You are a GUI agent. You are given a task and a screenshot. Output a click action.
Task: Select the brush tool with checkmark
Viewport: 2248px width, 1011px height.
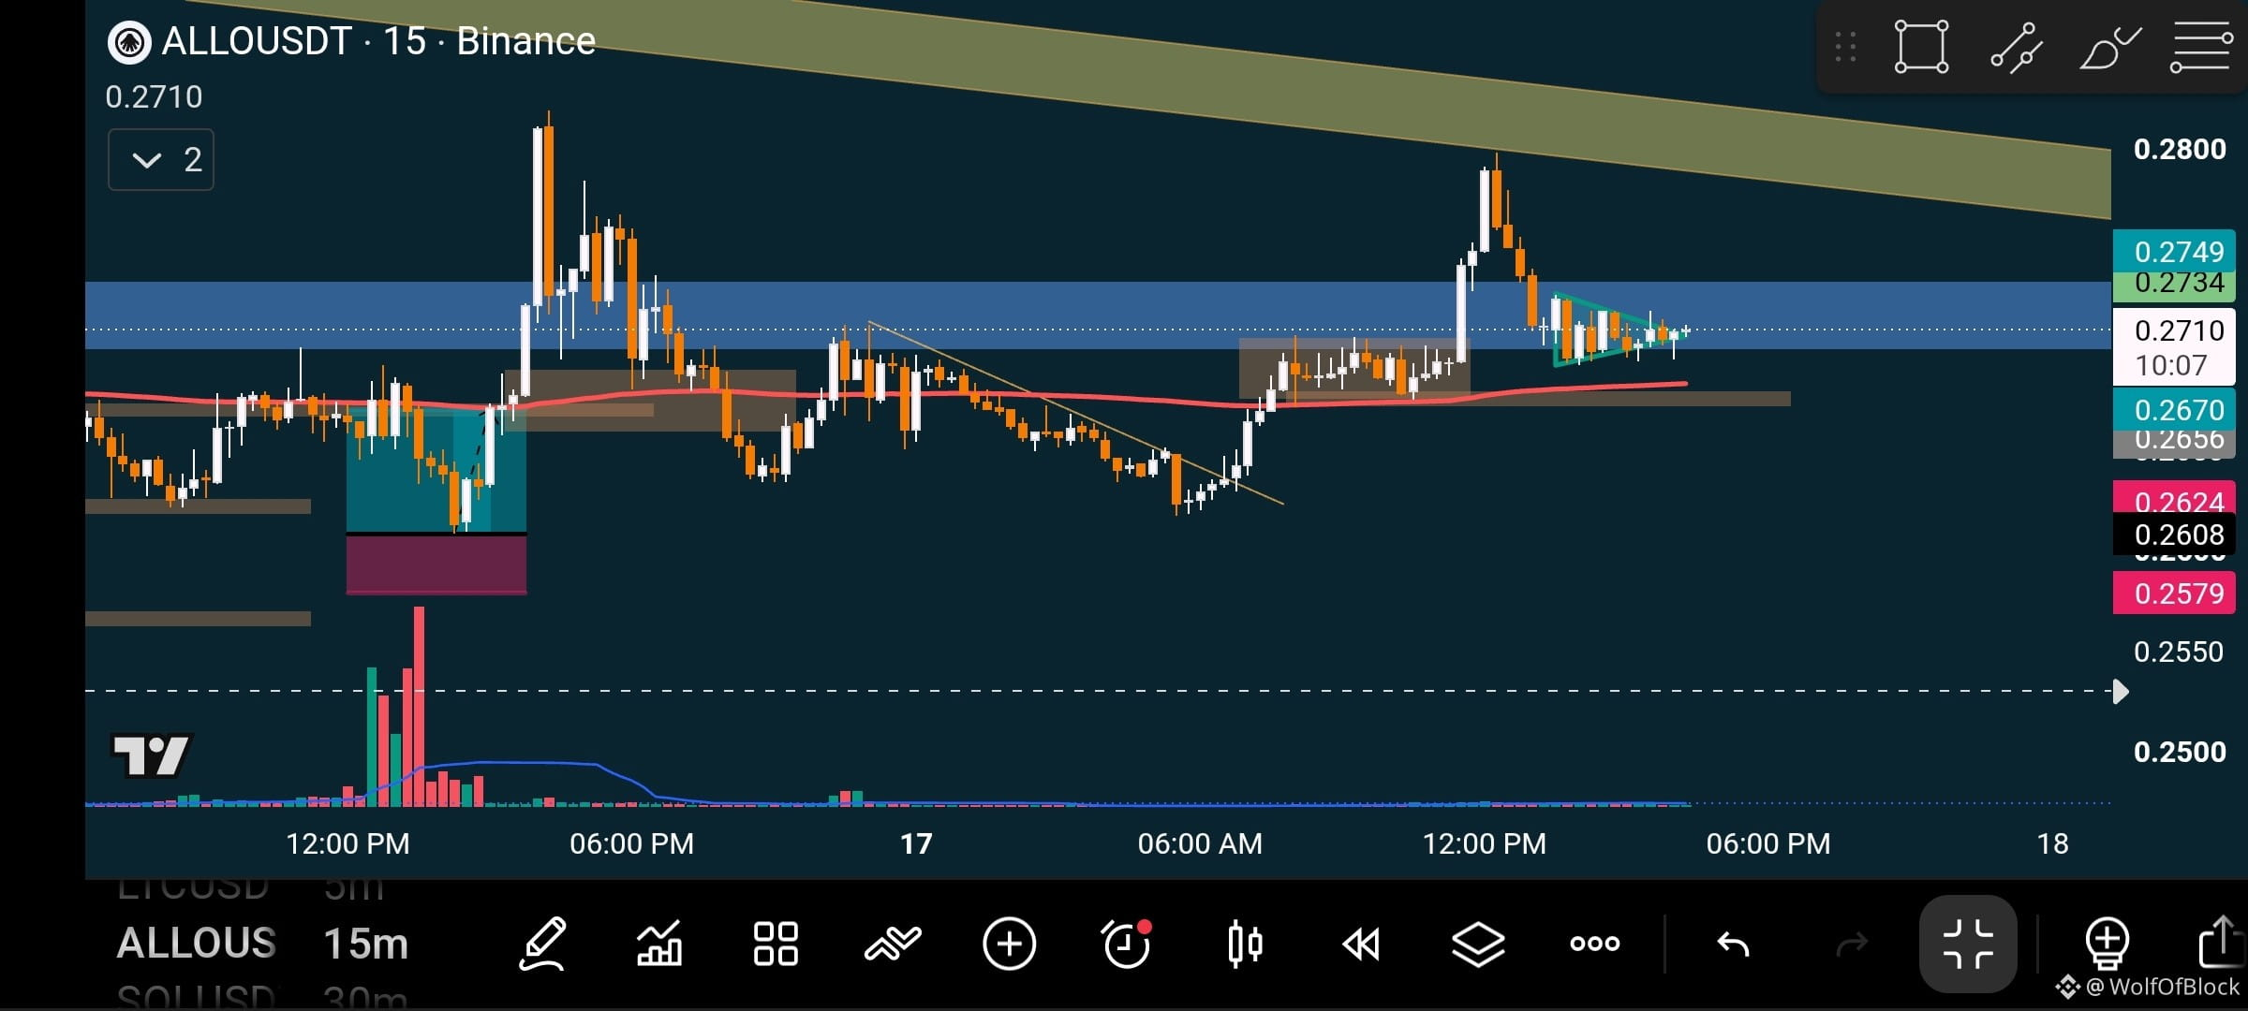pos(2110,47)
